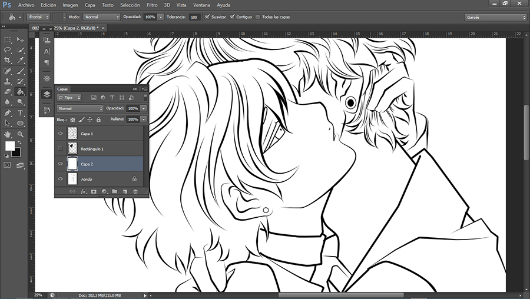Click the foreground color swatch
This screenshot has height=299, width=530.
point(10,145)
